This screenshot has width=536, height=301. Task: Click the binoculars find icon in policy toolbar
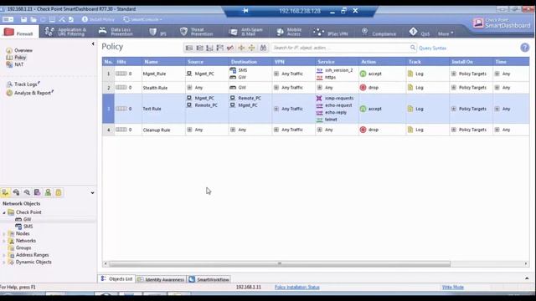(263, 48)
